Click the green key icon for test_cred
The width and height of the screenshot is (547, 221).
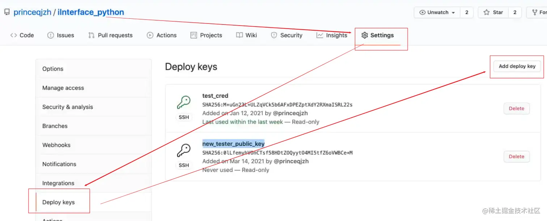tap(184, 102)
